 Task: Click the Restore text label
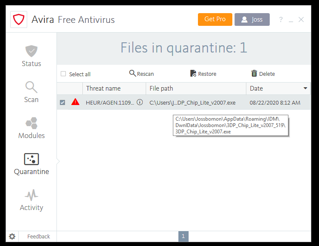(207, 74)
